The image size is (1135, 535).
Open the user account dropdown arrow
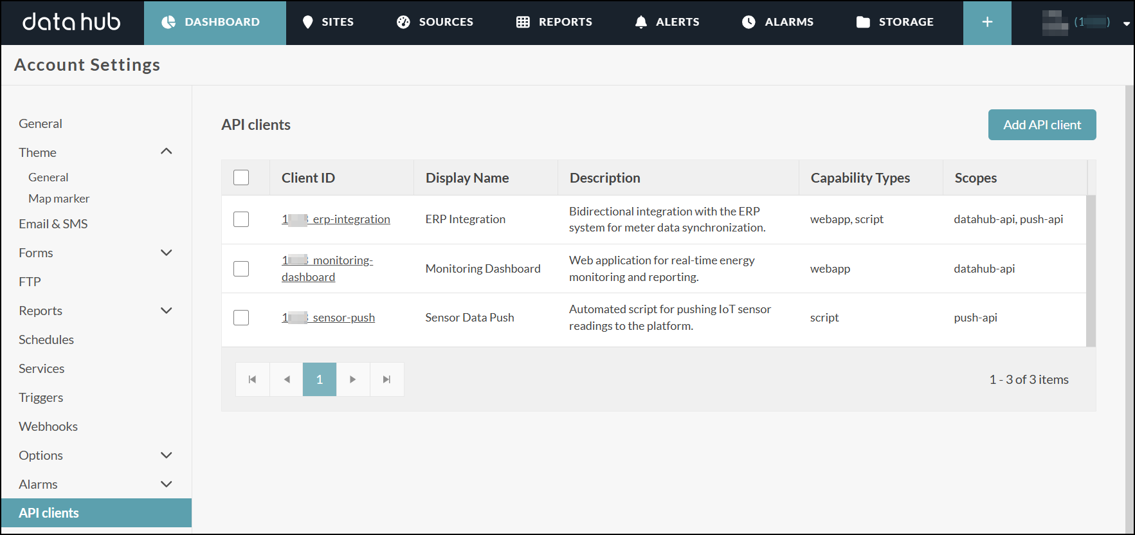(1126, 23)
